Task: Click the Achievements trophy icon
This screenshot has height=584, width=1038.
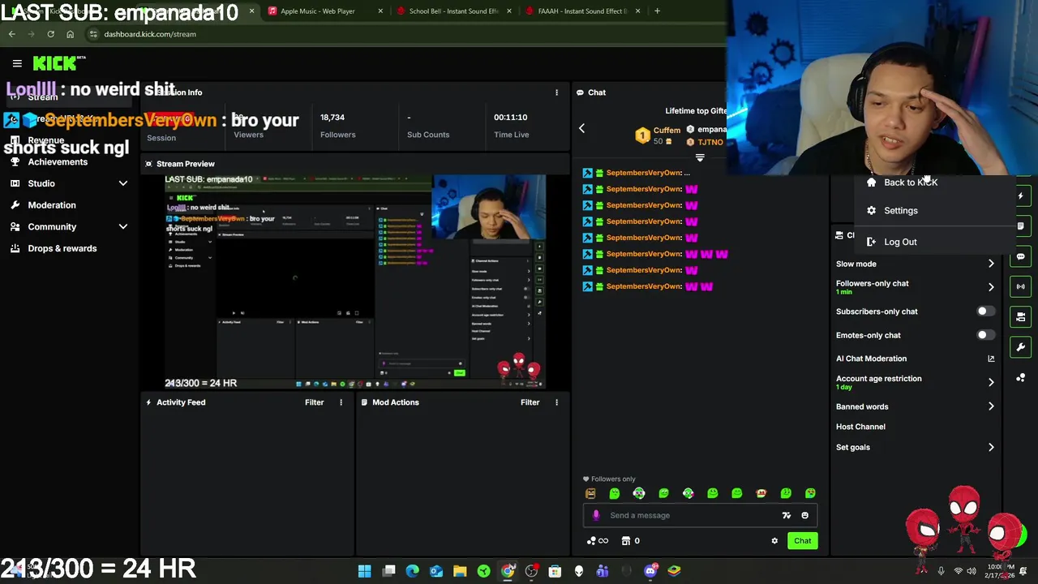Action: (x=15, y=162)
